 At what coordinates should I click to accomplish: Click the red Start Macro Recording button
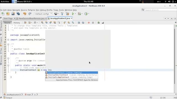click(89, 23)
